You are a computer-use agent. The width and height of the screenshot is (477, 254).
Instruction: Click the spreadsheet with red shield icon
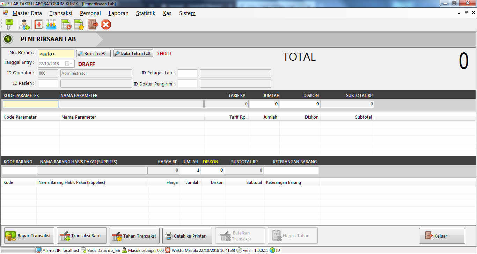click(x=66, y=24)
